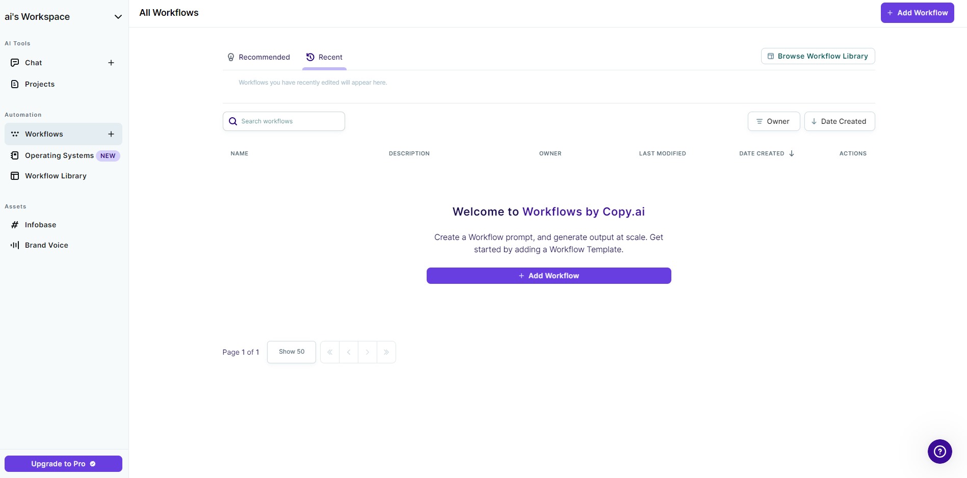Click the center Add Workflow button
Image resolution: width=967 pixels, height=478 pixels.
(548, 276)
